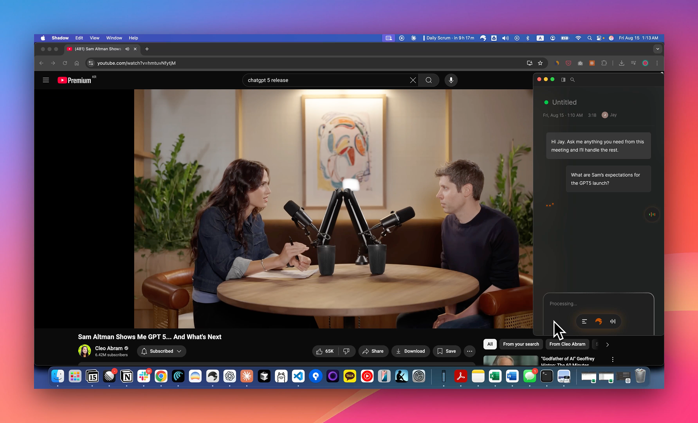
Task: Toggle the Shadow sidebar panel icon
Action: [x=563, y=80]
